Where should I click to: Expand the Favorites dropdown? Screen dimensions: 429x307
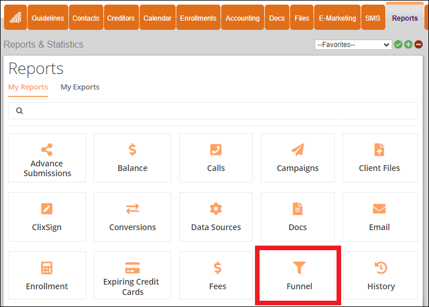353,45
